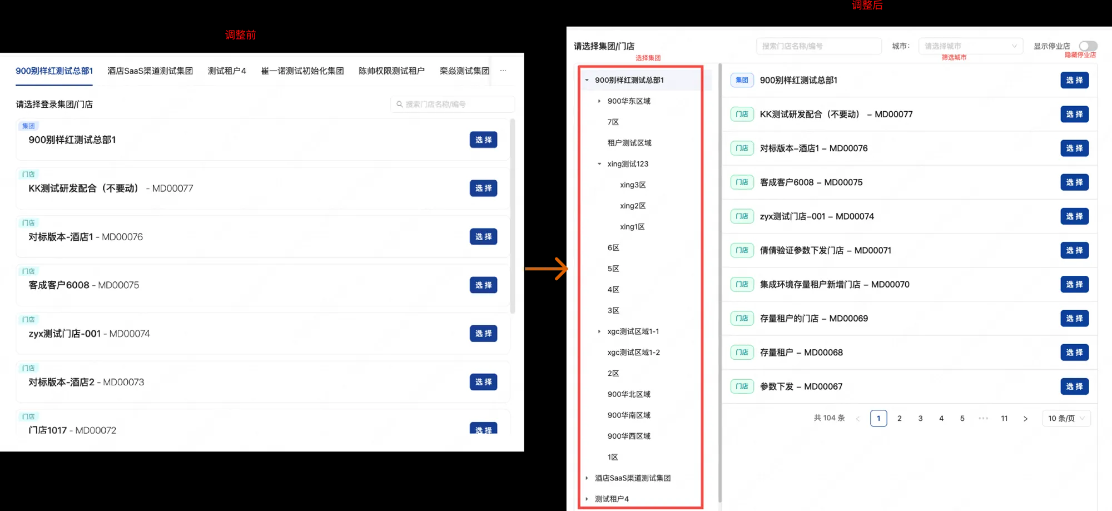Screen dimensions: 1112x511
Task: Expand the 900华东区域 tree node
Action: click(x=599, y=101)
